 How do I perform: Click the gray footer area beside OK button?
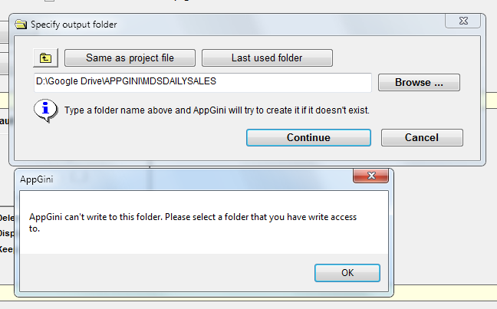pyautogui.click(x=166, y=272)
